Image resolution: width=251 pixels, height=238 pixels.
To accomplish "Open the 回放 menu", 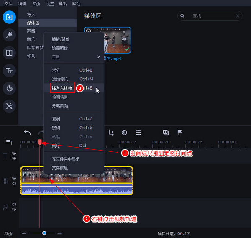I will coord(36,3).
